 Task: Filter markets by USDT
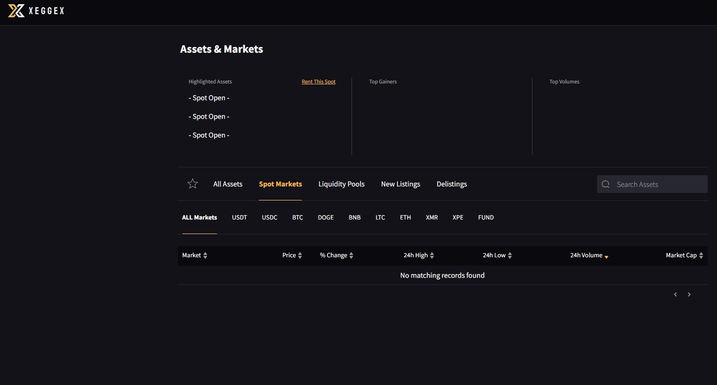[x=239, y=218]
